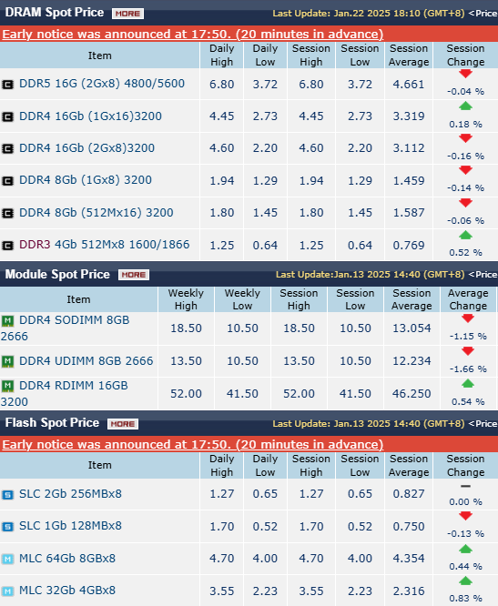Screen dimensions: 498x606
Task: Open MORE next to Flash Spot Price
Action: (123, 424)
